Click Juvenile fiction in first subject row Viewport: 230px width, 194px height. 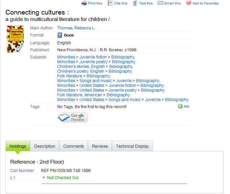tap(93, 57)
